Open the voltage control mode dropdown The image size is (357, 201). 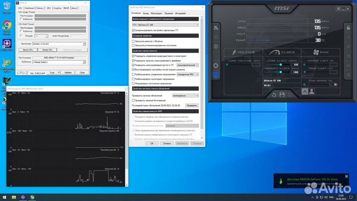pyautogui.click(x=187, y=74)
